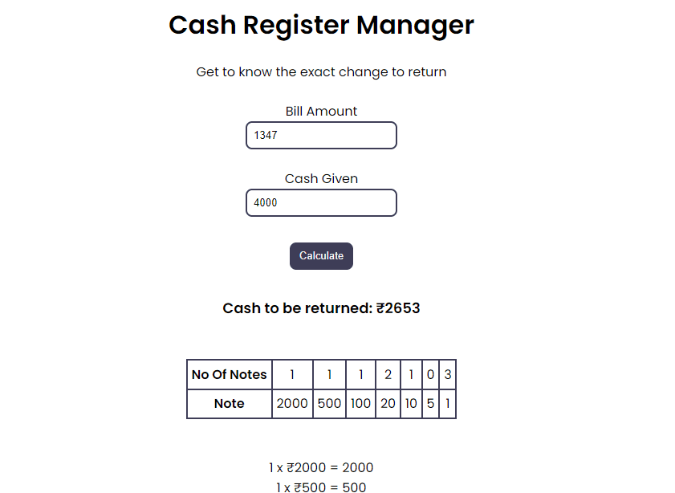Screen dimensions: 675x493
Task: Click the '1 x ₹2000 = 2000' breakdown line
Action: point(321,467)
